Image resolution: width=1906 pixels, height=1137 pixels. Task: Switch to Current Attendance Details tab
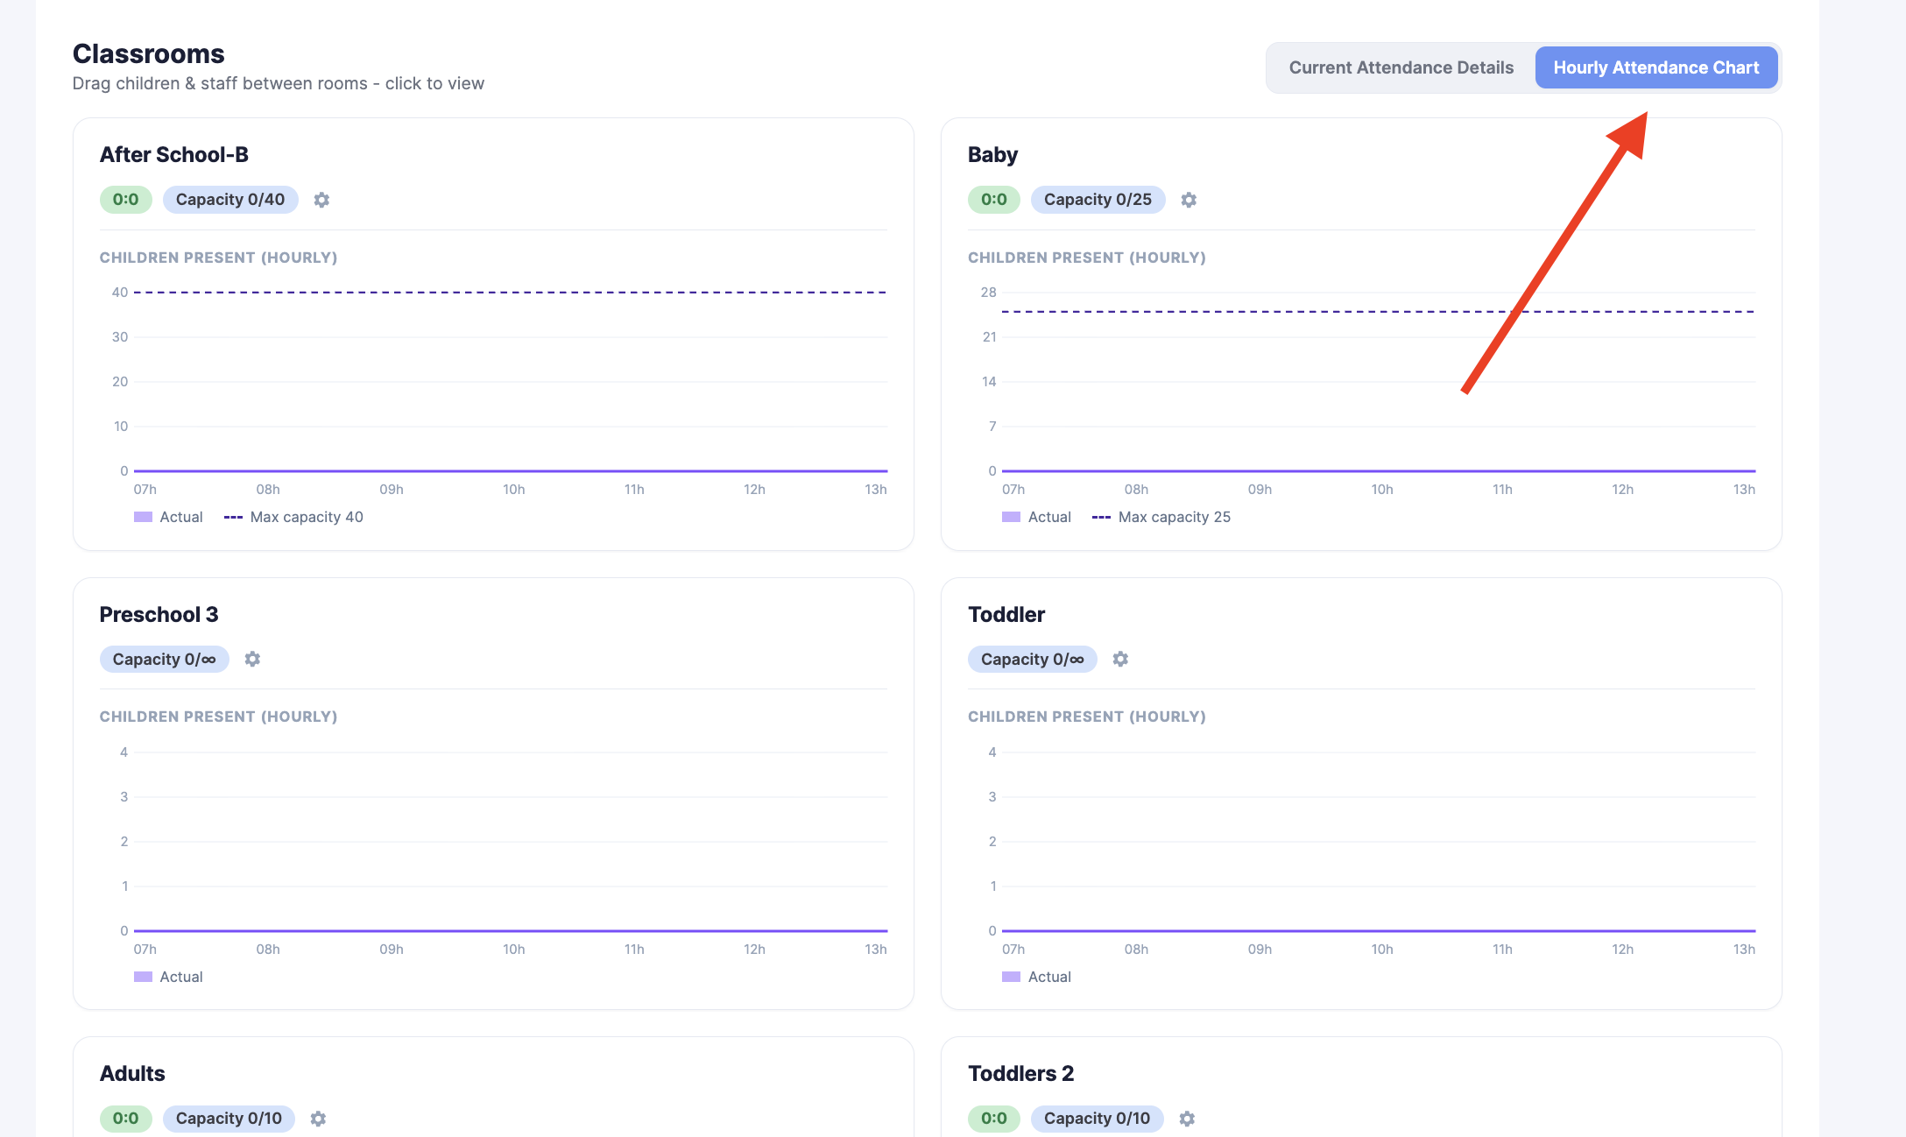(x=1401, y=67)
